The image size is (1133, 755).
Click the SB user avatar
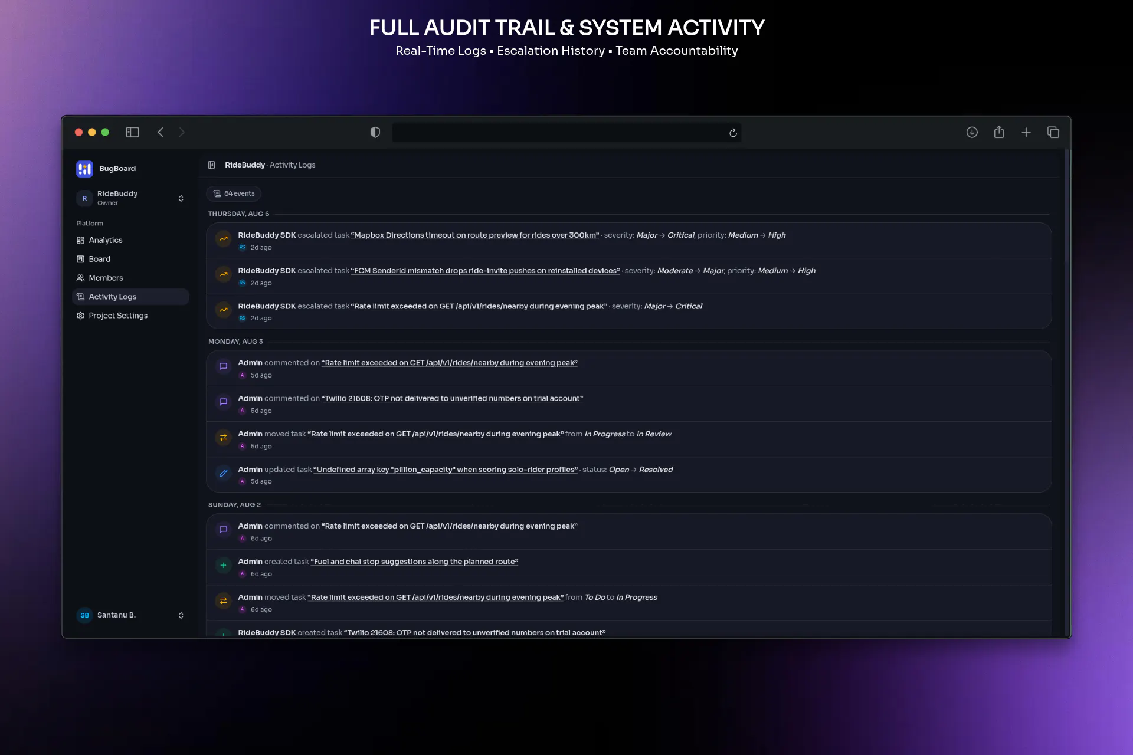tap(84, 615)
